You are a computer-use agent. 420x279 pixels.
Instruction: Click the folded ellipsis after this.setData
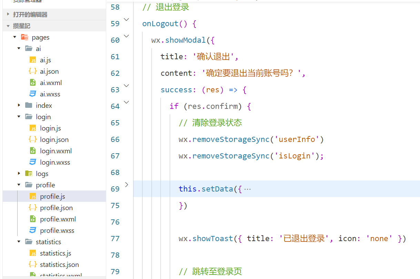point(247,189)
